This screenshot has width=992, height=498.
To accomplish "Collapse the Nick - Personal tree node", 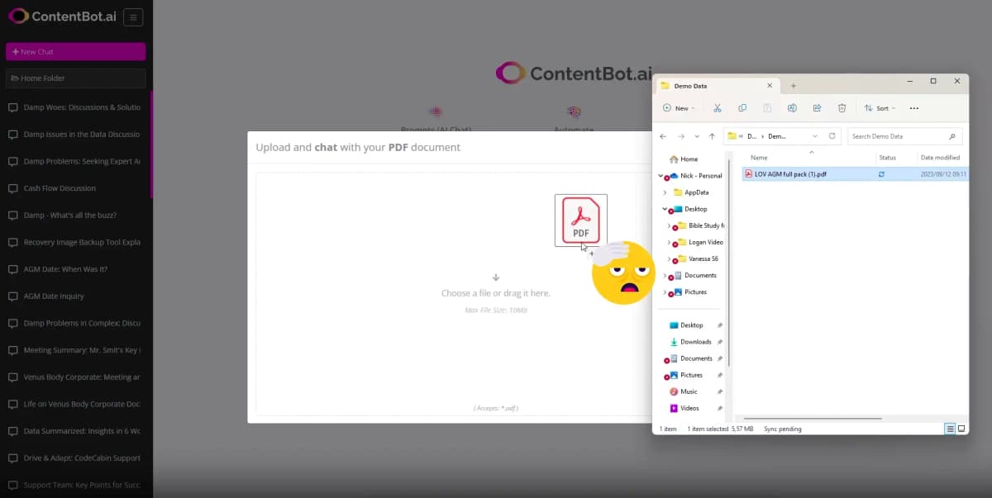I will (x=661, y=176).
